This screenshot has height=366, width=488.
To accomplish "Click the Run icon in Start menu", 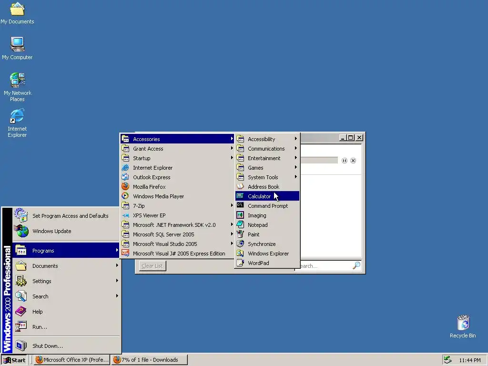I will point(21,326).
